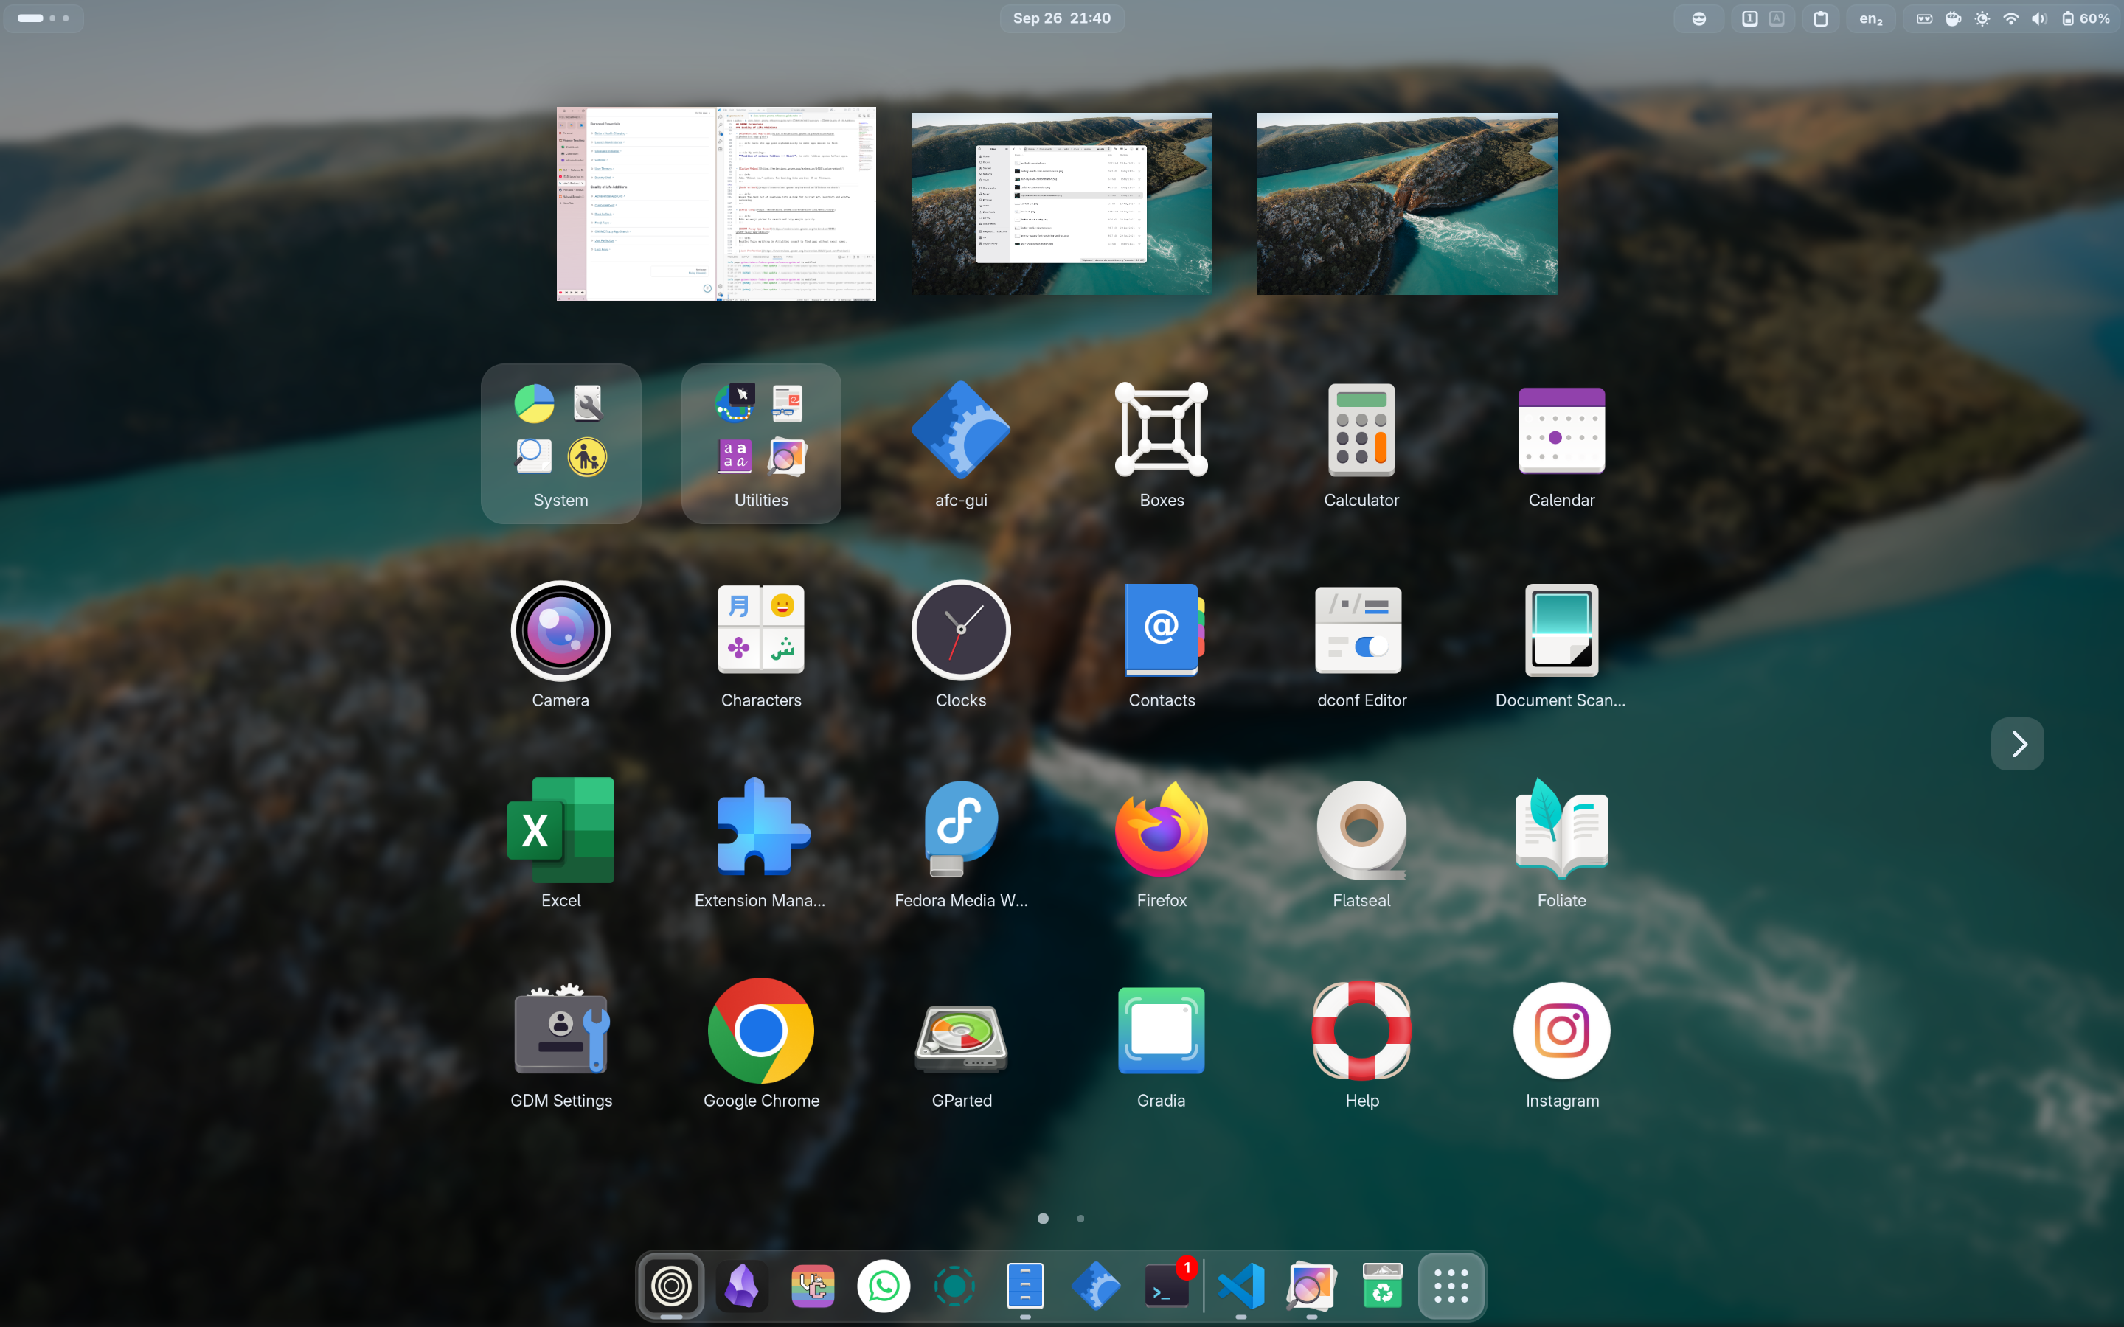Toggle night light via the sun icon
Viewport: 2124px width, 1327px height.
coord(1982,18)
